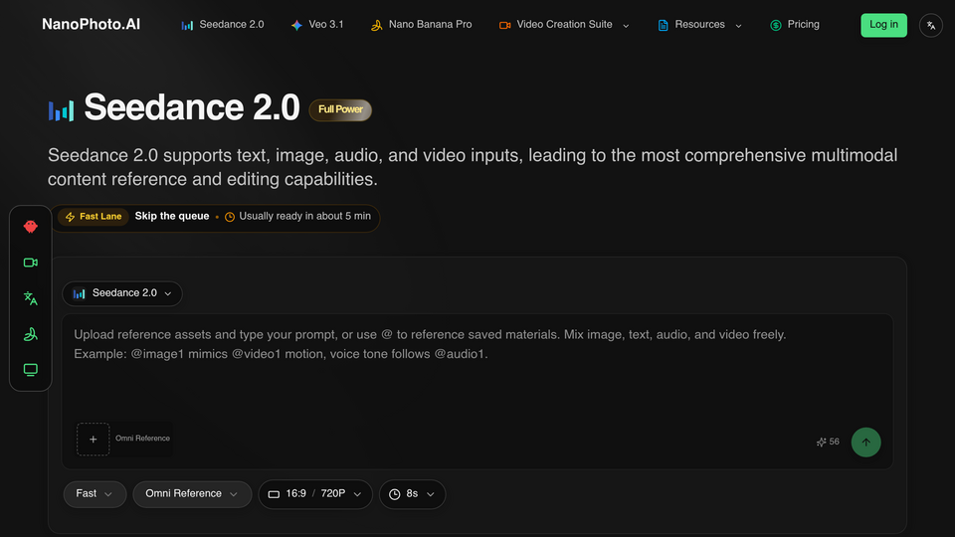Click the red robot sidebar icon
The image size is (955, 537).
pyautogui.click(x=31, y=227)
